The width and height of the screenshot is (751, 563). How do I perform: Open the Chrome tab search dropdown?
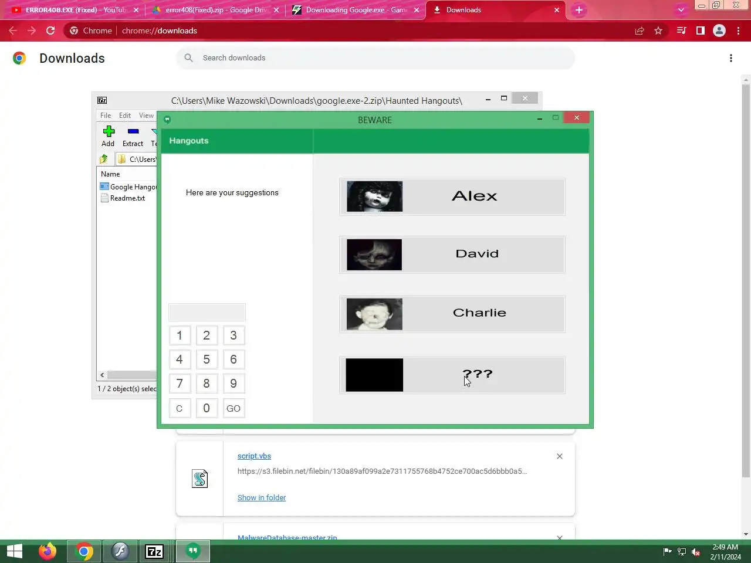(x=681, y=10)
